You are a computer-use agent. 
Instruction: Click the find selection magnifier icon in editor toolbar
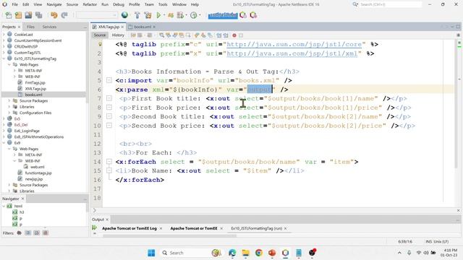162,35
